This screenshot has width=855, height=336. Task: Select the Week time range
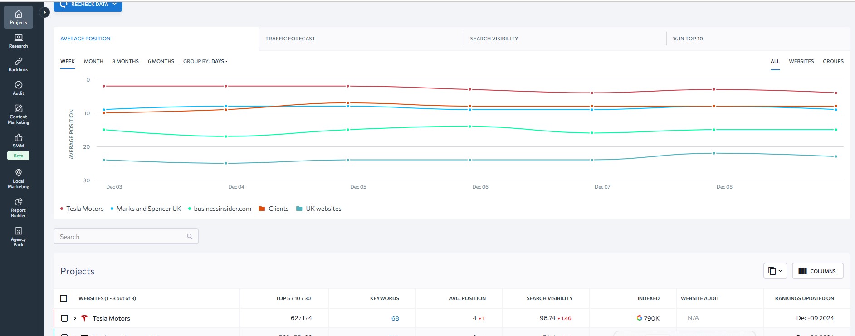68,61
